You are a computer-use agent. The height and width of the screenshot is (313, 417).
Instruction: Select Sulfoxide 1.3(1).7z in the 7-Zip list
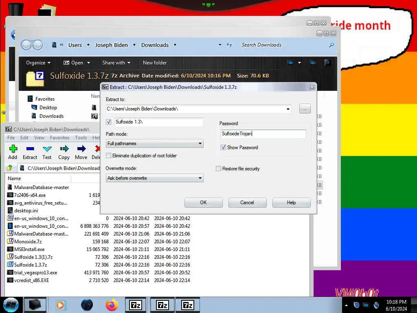(x=33, y=257)
